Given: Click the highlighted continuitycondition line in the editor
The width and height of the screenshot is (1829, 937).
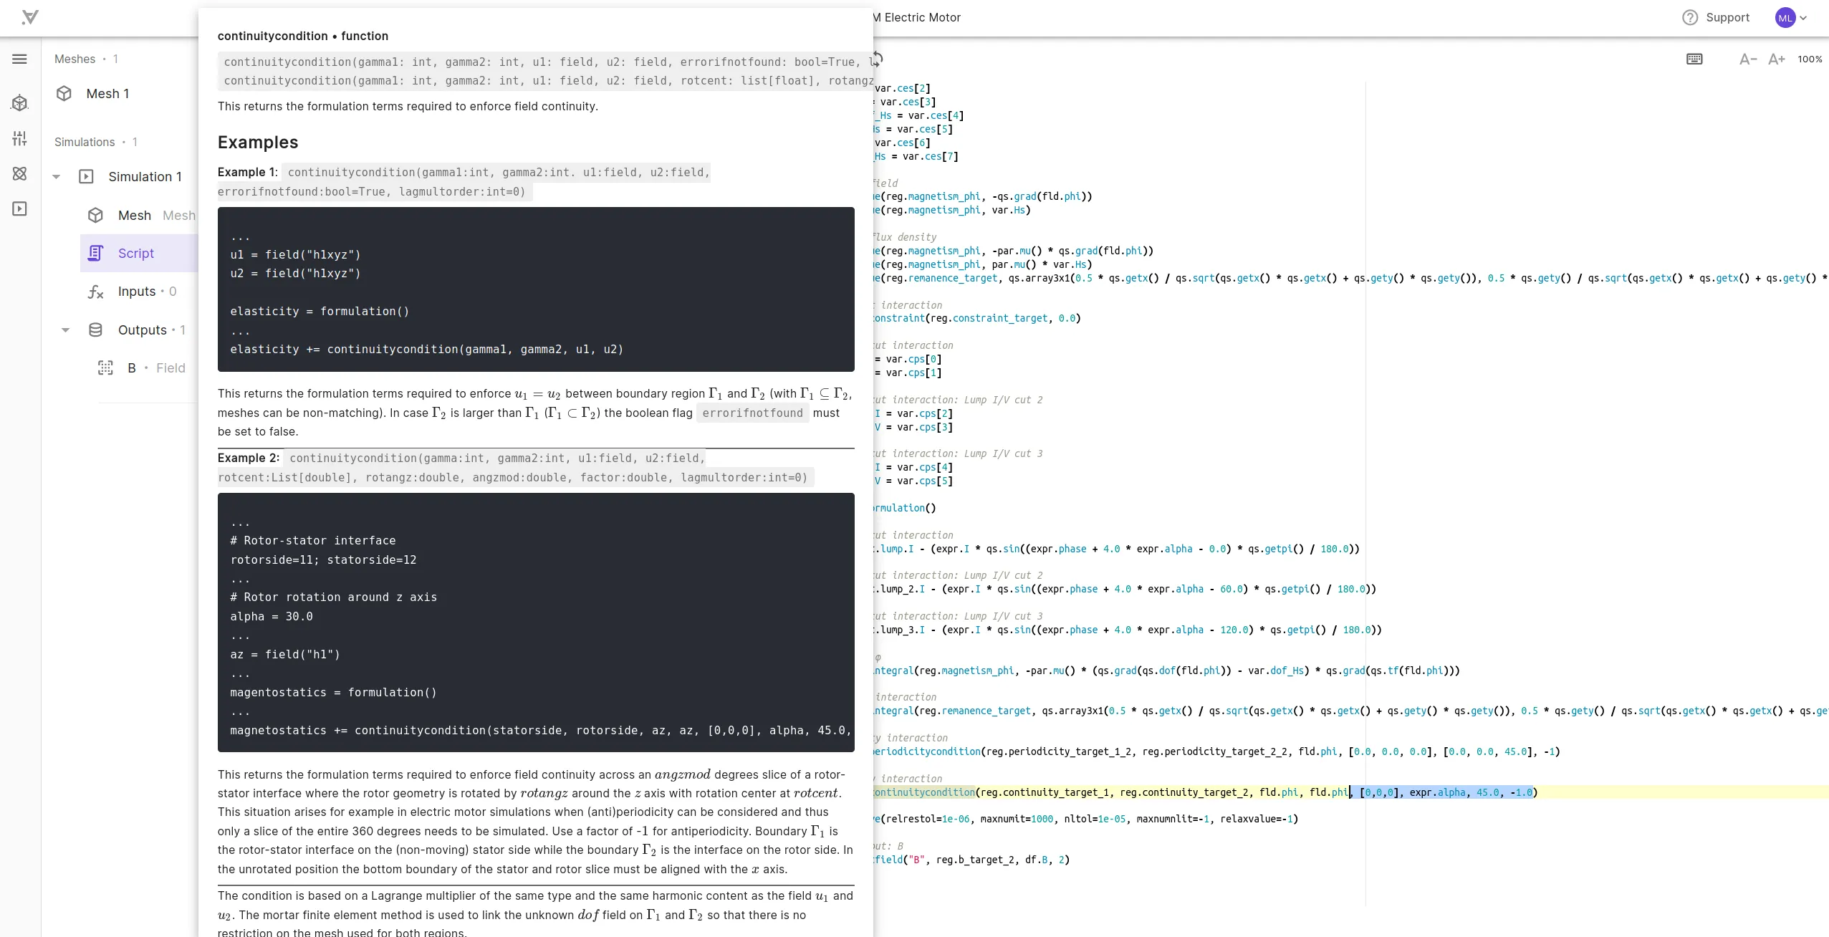Looking at the screenshot, I should coord(1350,792).
